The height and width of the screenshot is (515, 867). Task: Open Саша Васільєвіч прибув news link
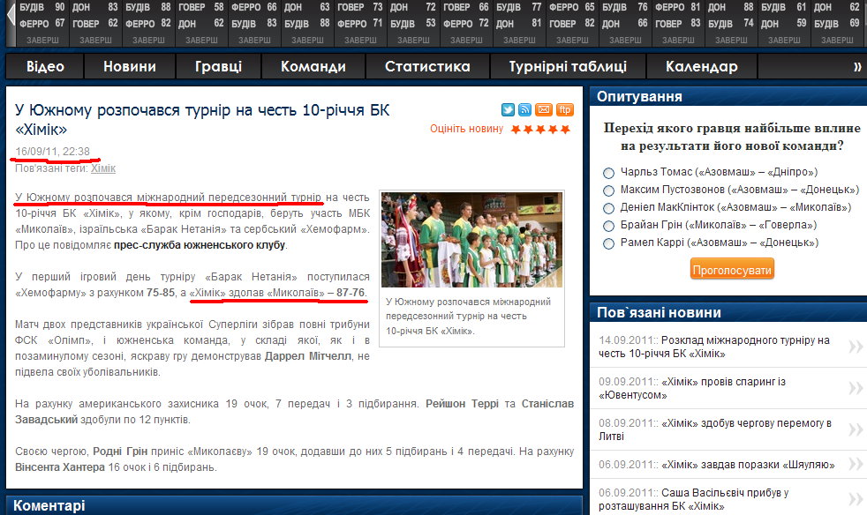click(693, 499)
